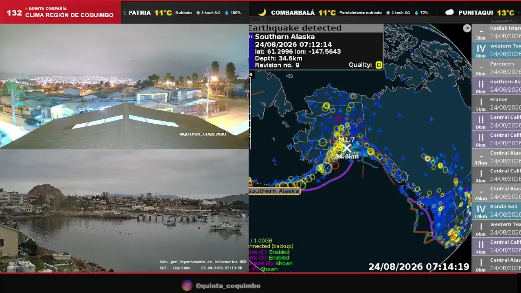Click the cloud icon beside PUNITAQUI
Image resolution: width=521 pixels, height=293 pixels.
[449, 13]
